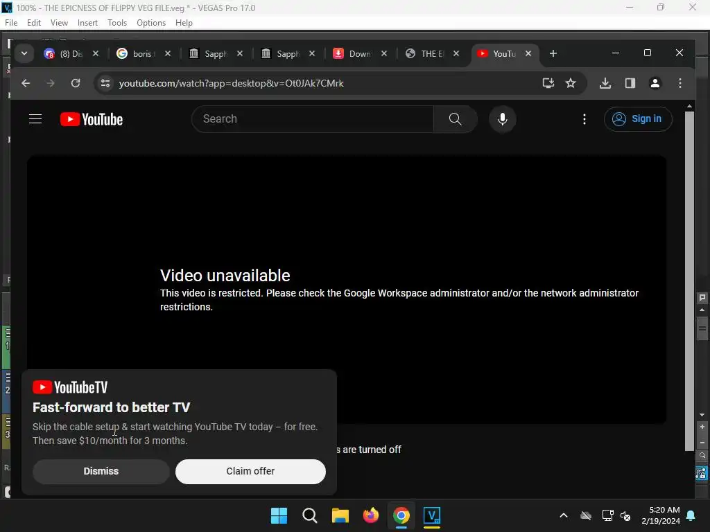Open Windows Start menu

pyautogui.click(x=279, y=515)
